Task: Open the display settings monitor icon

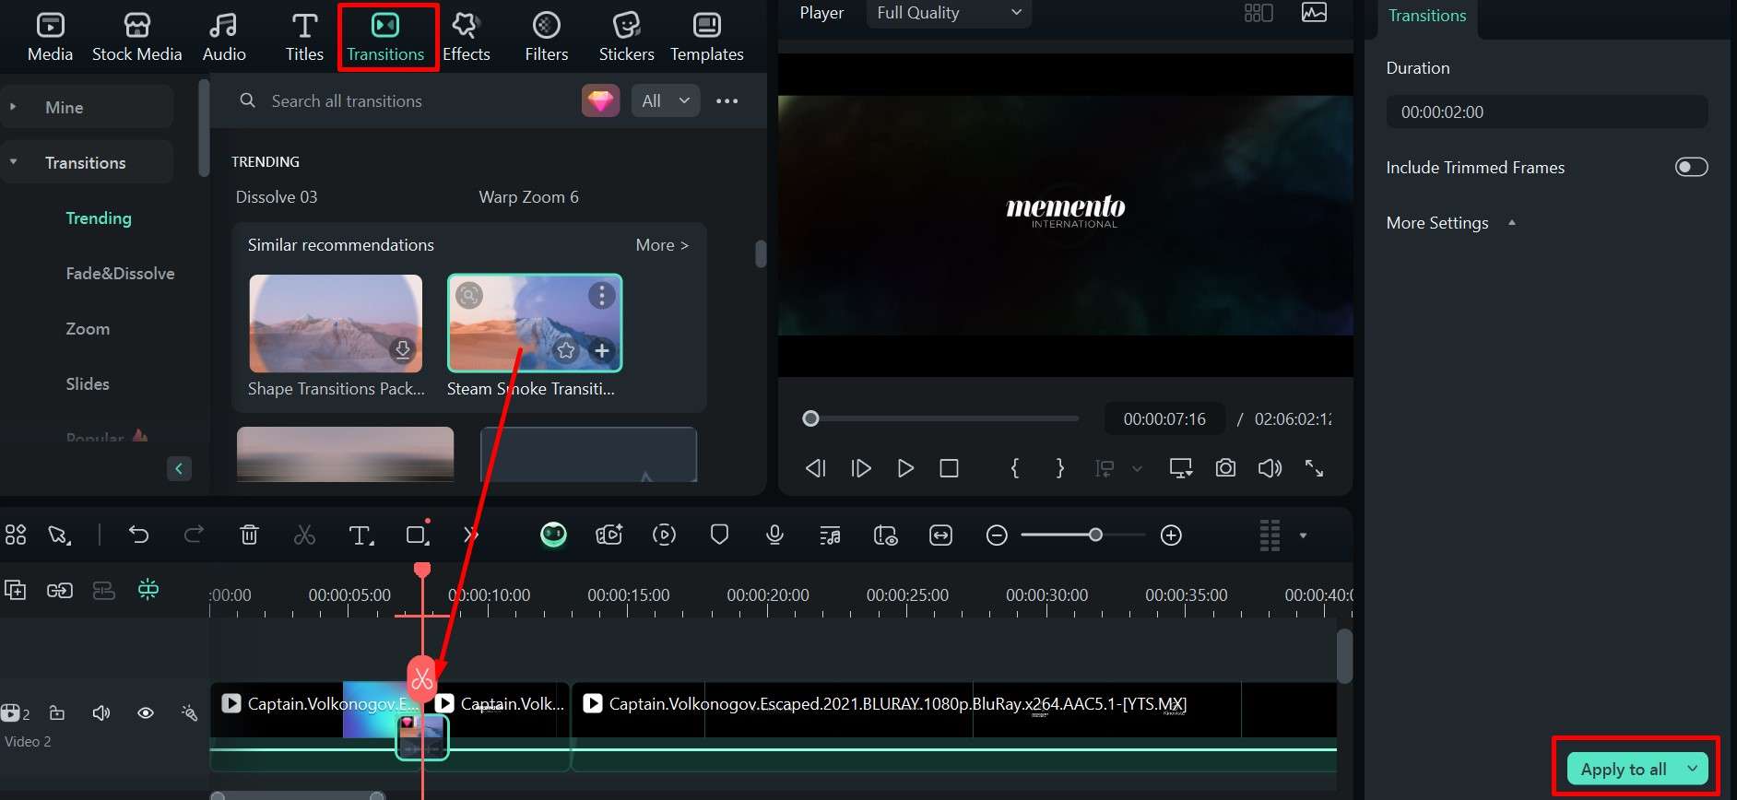Action: pos(1181,468)
